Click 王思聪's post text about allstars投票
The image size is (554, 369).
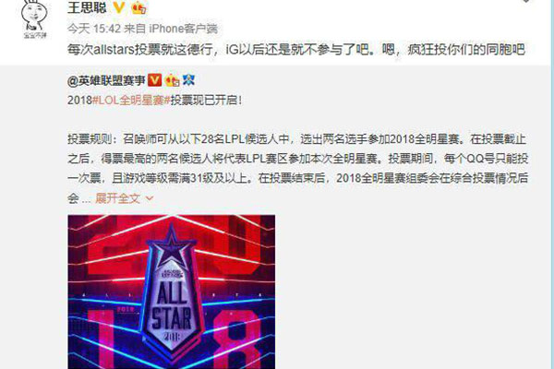(296, 50)
